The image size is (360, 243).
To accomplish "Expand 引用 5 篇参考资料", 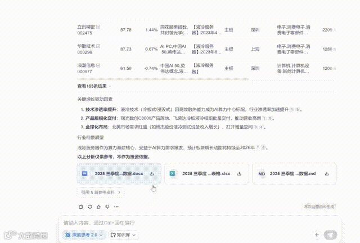I will point(101,192).
